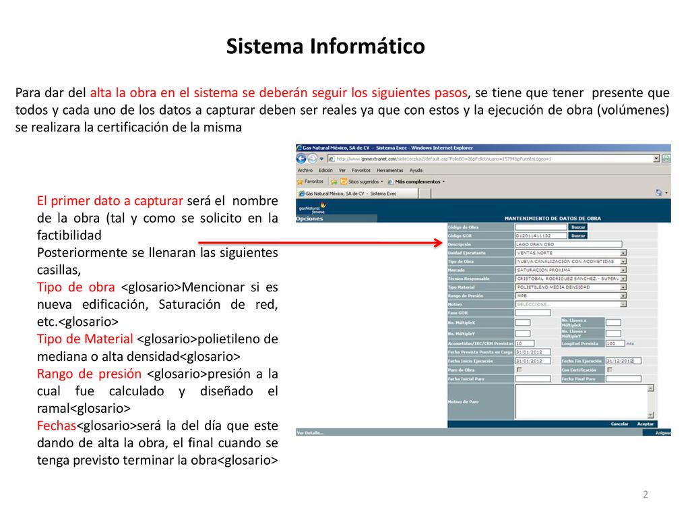Click the No. Llaves x MúltipleY field
Screen dimensions: 690x518
[x=613, y=333]
